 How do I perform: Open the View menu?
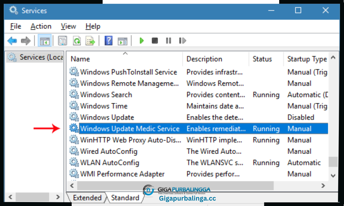[x=68, y=26]
